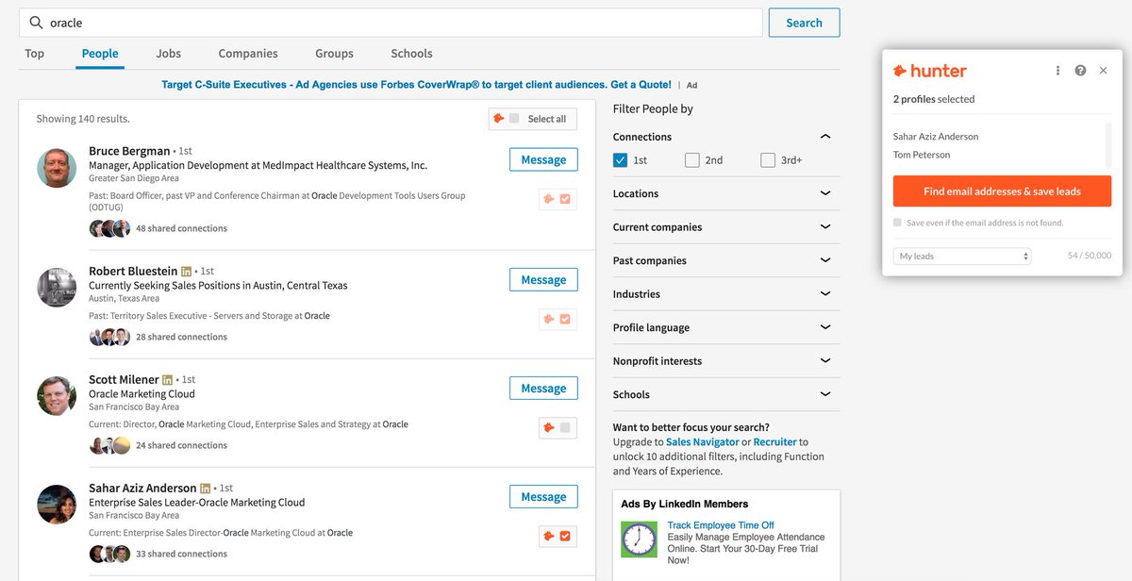Enable save even if email not found
The height and width of the screenshot is (581, 1132).
897,224
